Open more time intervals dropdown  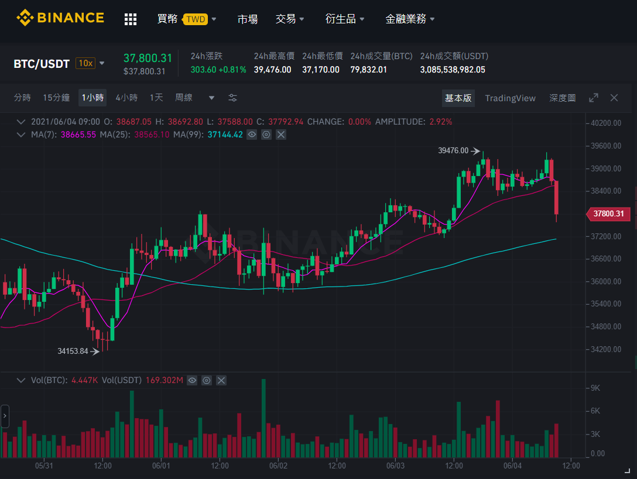[x=211, y=98]
